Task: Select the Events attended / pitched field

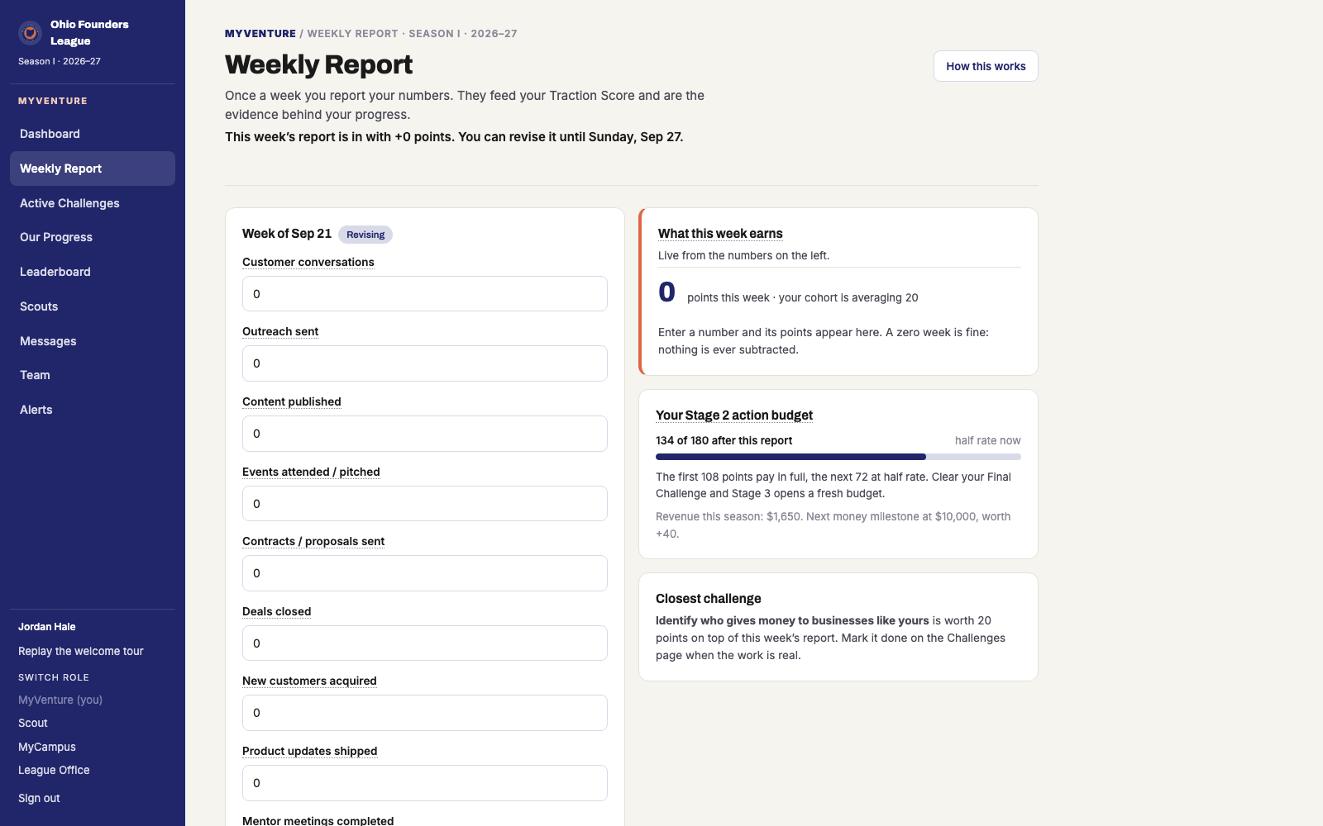Action: click(x=425, y=504)
